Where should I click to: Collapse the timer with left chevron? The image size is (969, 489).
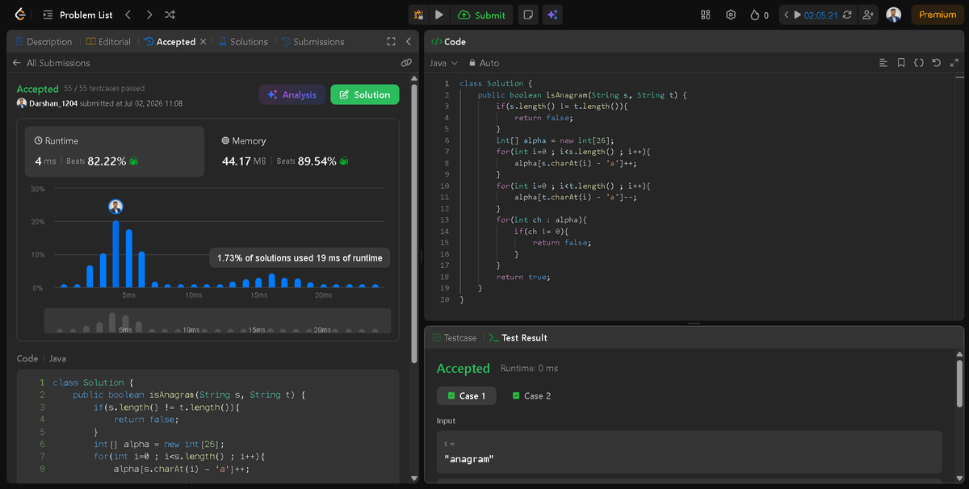[x=785, y=15]
